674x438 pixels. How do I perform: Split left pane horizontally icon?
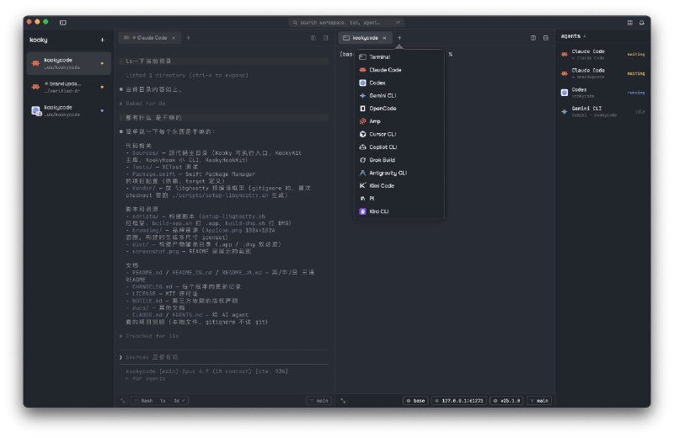pyautogui.click(x=326, y=38)
